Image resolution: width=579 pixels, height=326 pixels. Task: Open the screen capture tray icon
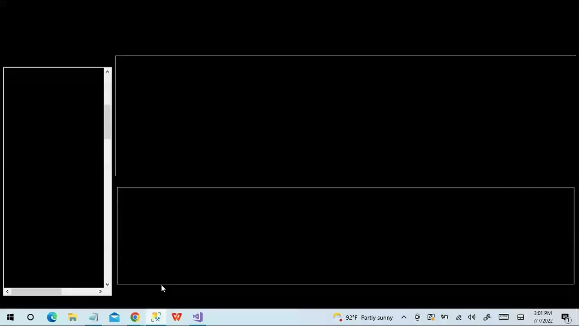point(431,317)
